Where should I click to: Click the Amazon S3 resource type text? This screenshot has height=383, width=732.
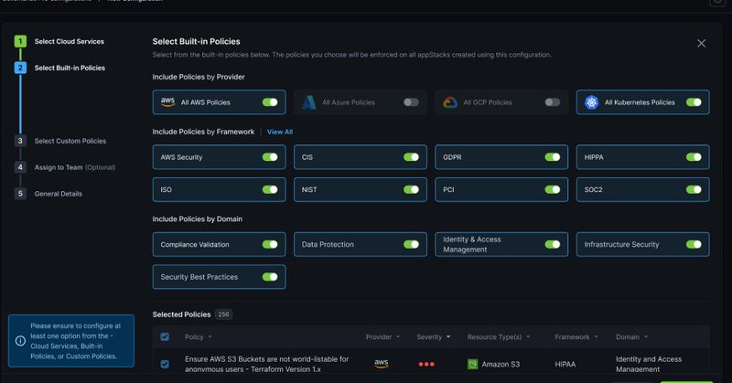[501, 365]
